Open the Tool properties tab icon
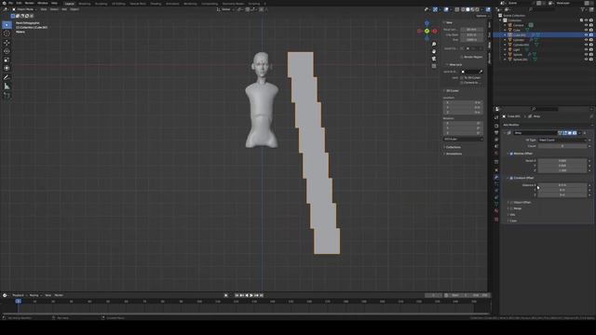The image size is (596, 335). [x=496, y=117]
